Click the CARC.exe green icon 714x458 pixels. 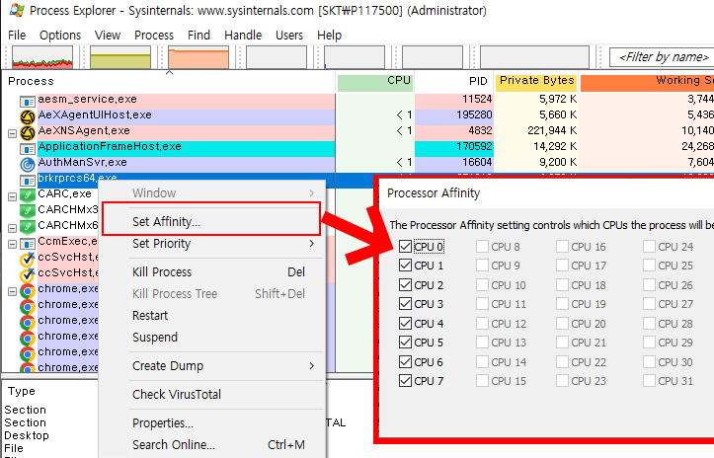(28, 195)
